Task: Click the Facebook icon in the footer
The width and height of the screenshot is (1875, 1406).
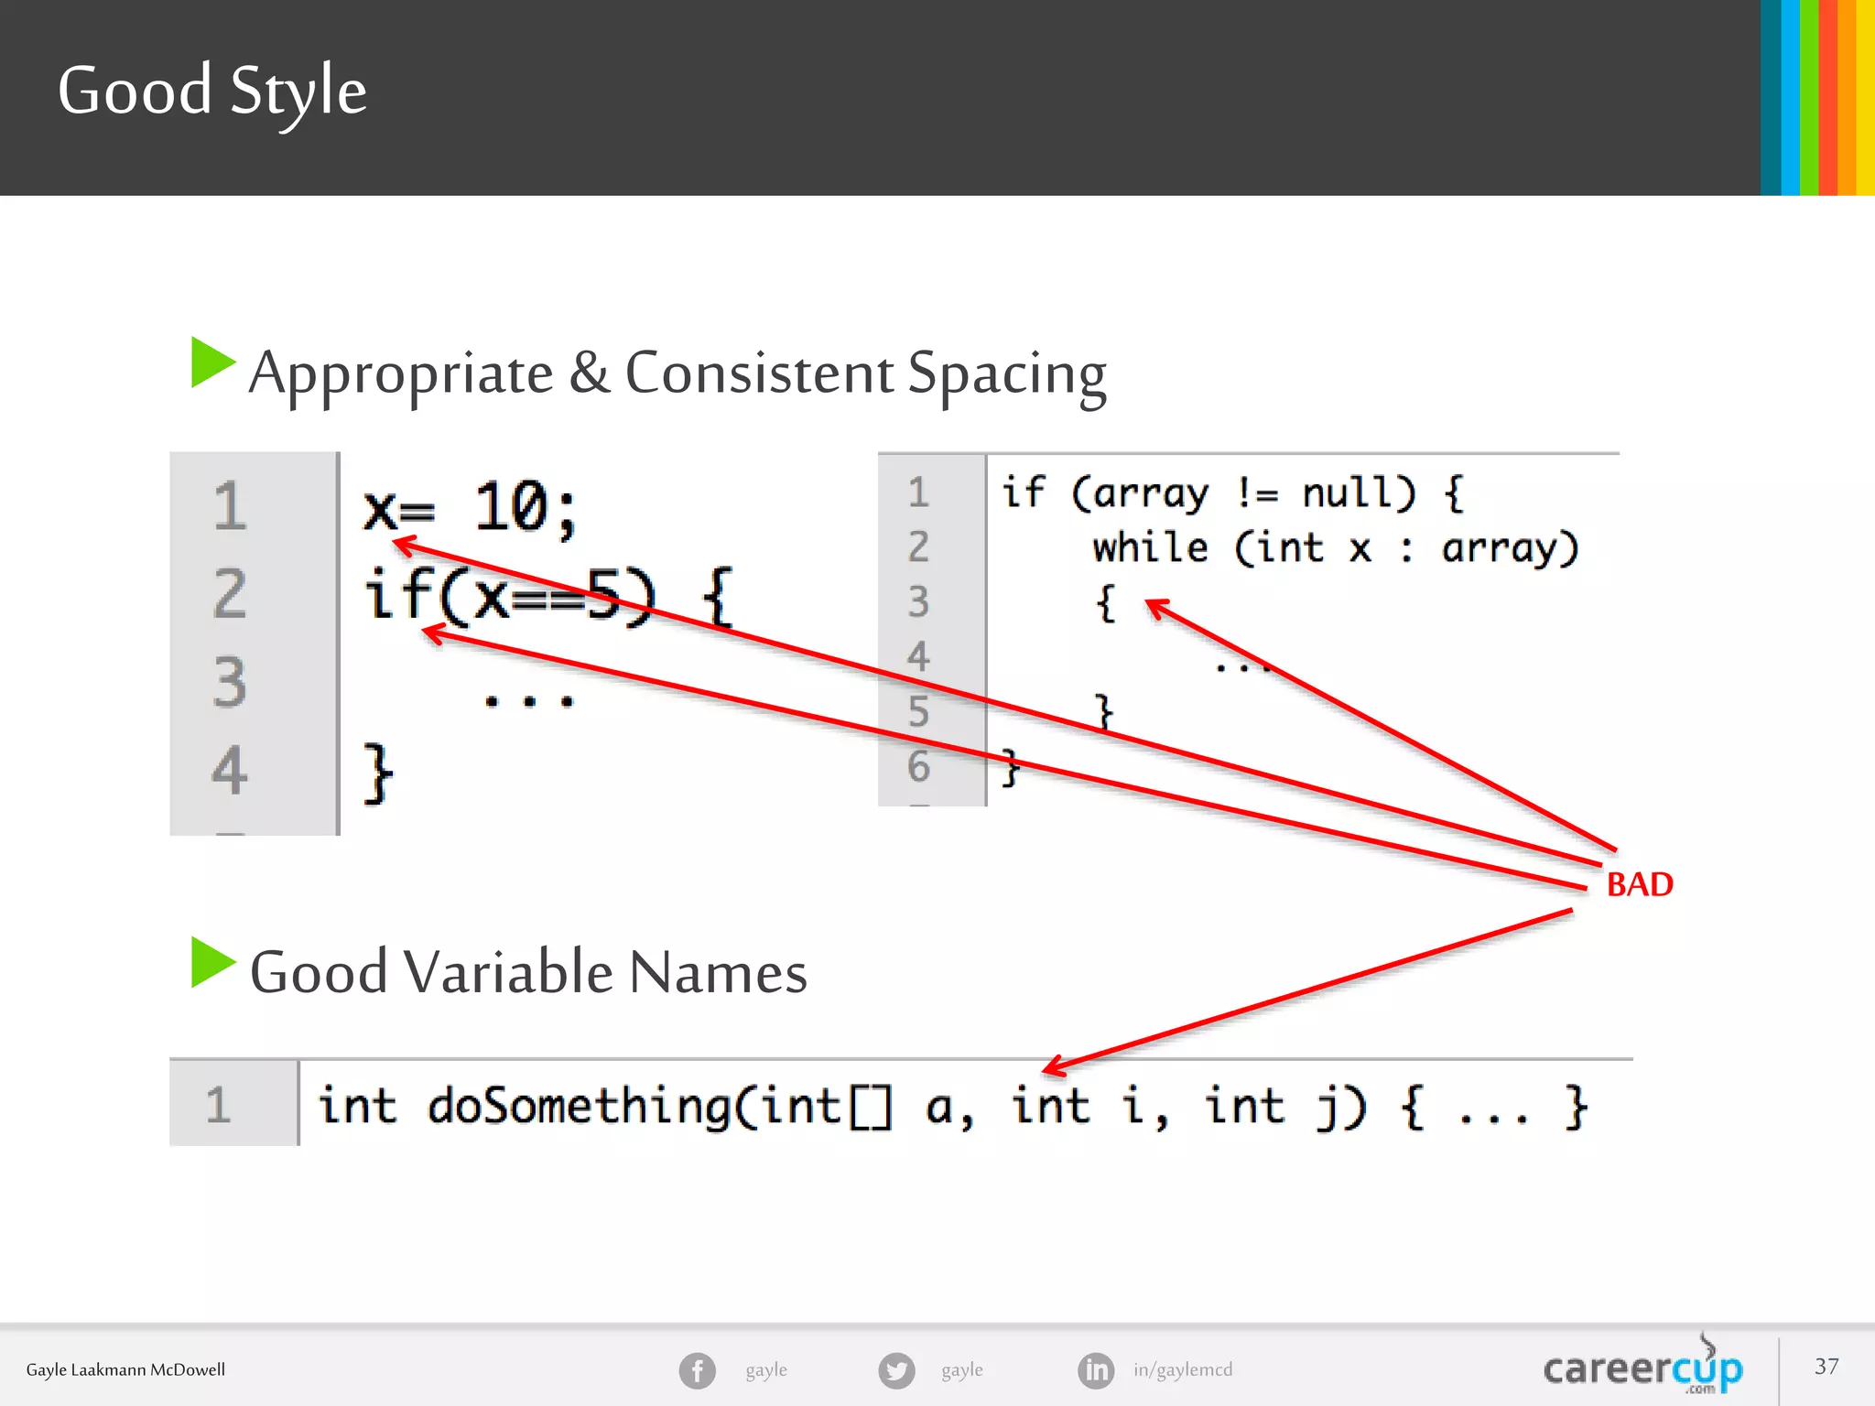Action: point(697,1370)
